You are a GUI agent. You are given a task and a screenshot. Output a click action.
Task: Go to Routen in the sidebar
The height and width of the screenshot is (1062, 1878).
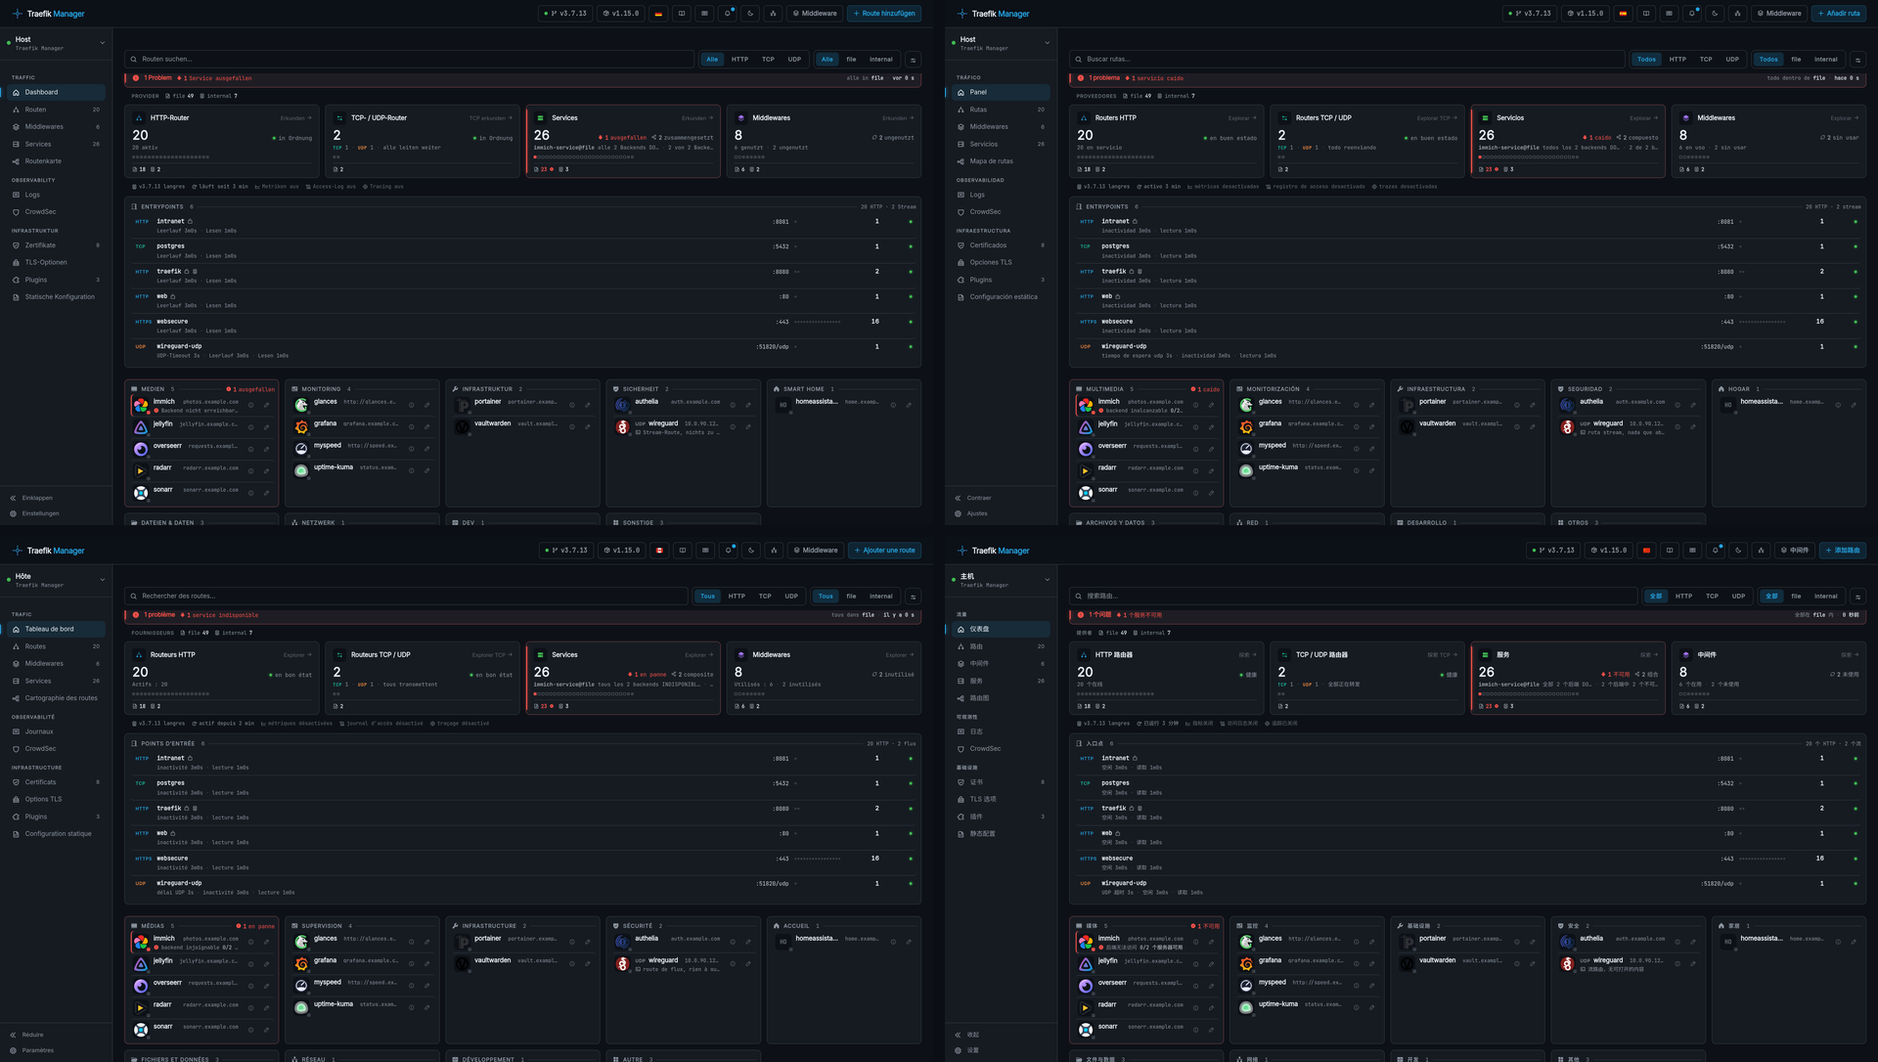coord(35,110)
